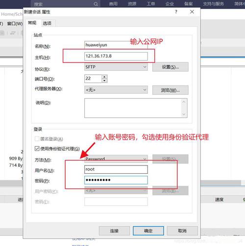
Task: Click the 名称 field containing huaweiyun
Action: coord(116,45)
